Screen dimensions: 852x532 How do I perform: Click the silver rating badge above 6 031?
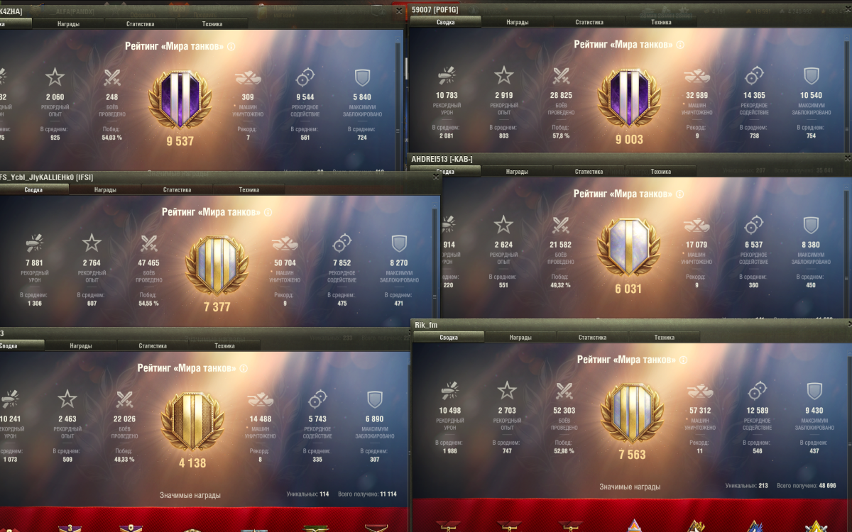click(629, 248)
